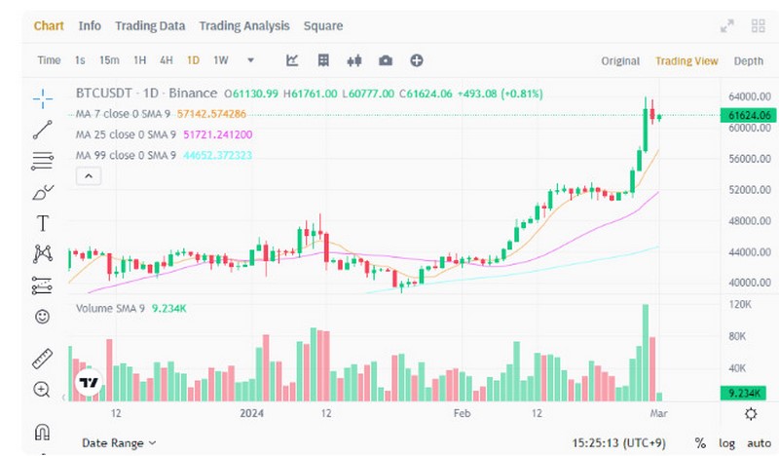Image resolution: width=779 pixels, height=456 pixels.
Task: Click the 61624.06 current price label
Action: (x=748, y=115)
